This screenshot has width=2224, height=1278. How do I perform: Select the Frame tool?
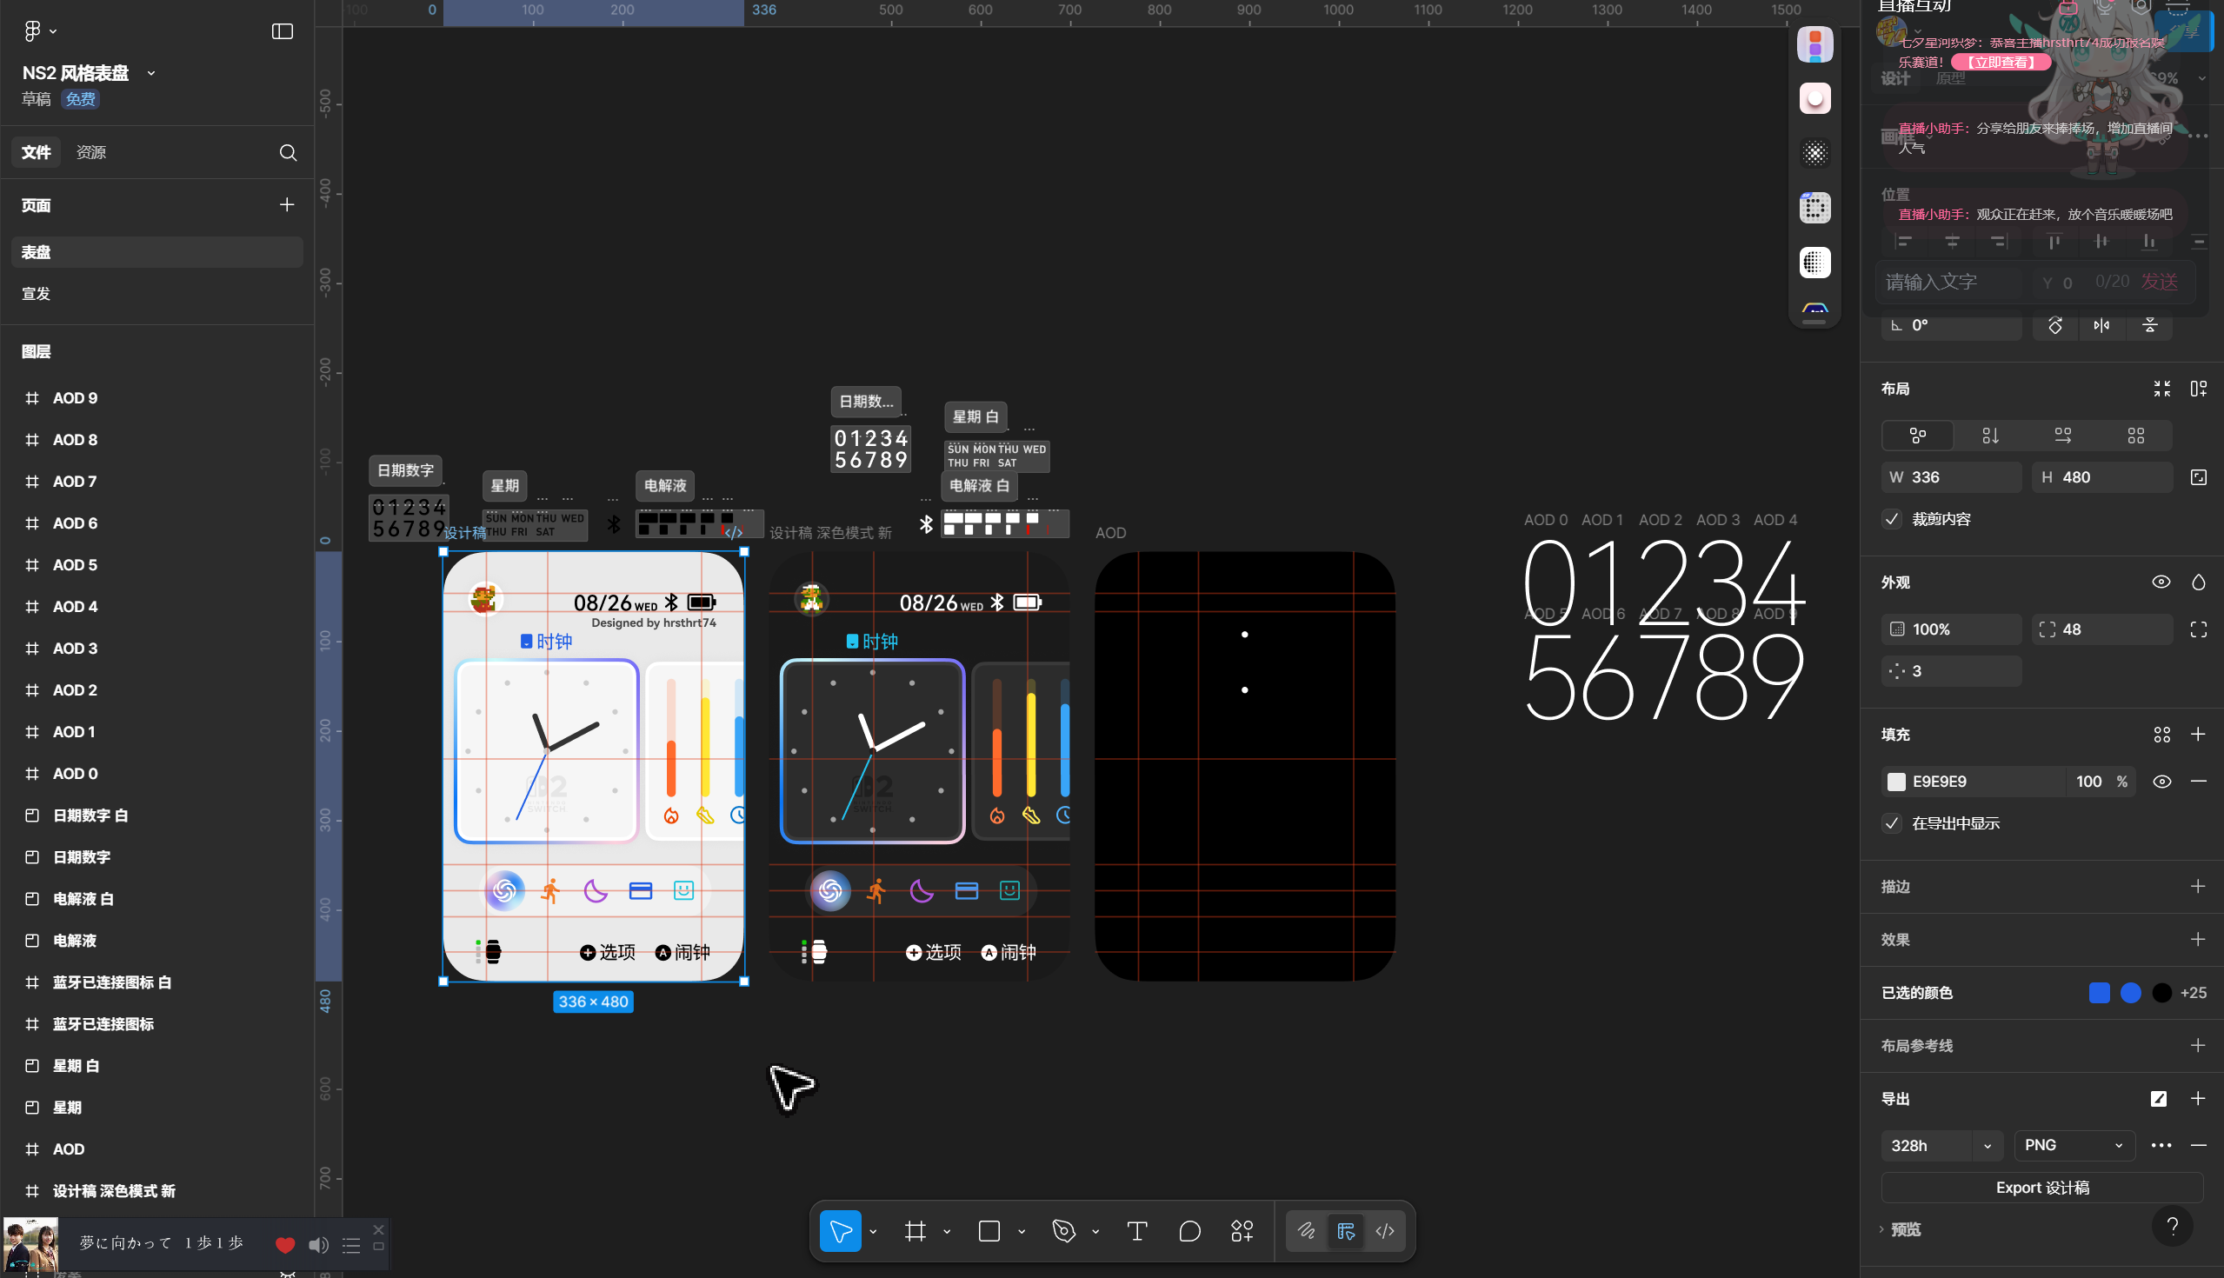click(915, 1231)
